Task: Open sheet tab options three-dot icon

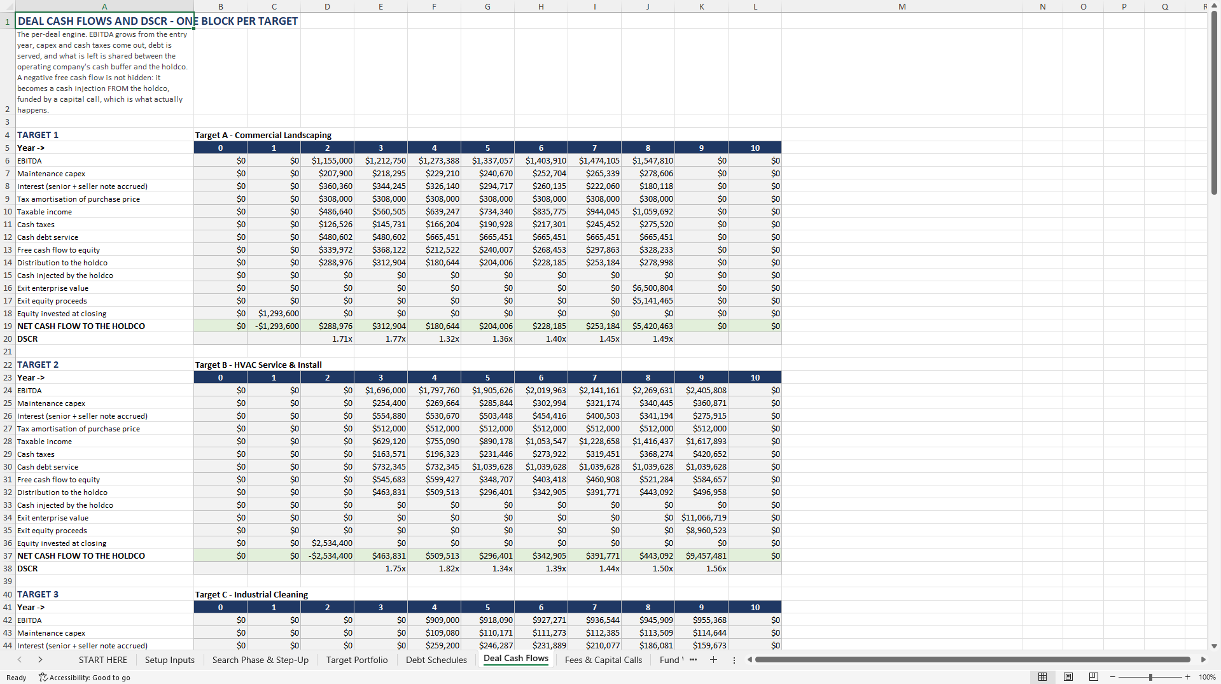Action: [x=734, y=660]
